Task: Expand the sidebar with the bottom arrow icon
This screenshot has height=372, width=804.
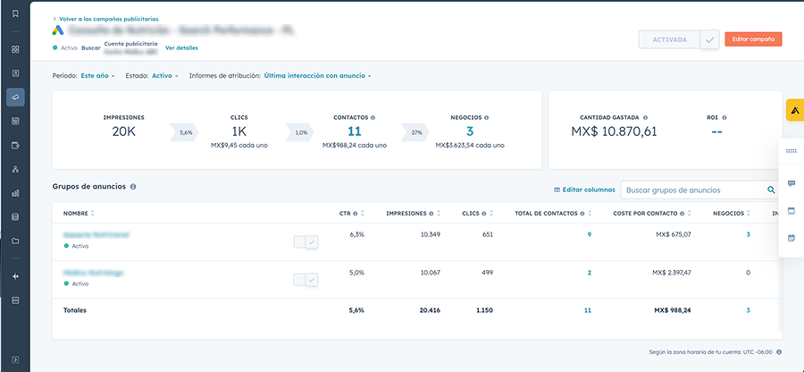Action: [x=15, y=359]
